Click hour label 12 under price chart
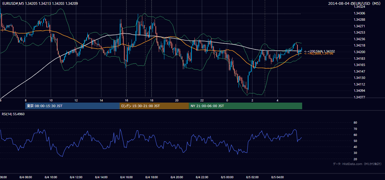The height and width of the screenshot is (180, 385). click(76, 100)
